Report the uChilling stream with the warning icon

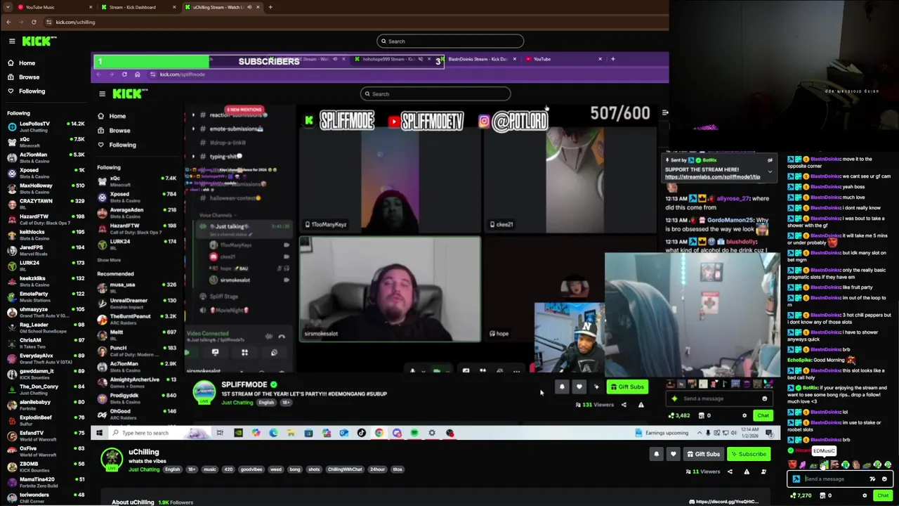click(747, 472)
